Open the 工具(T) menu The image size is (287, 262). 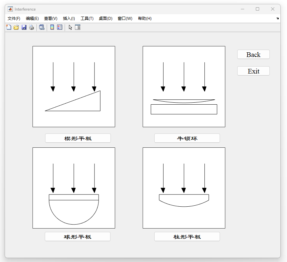87,19
